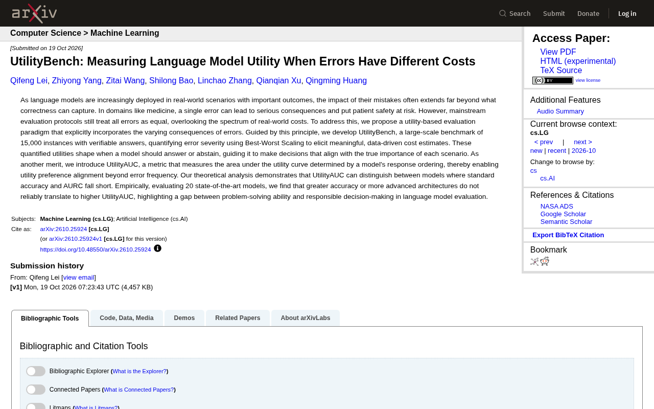Image resolution: width=654 pixels, height=409 pixels.
Task: Click Submit in the header
Action: click(554, 13)
